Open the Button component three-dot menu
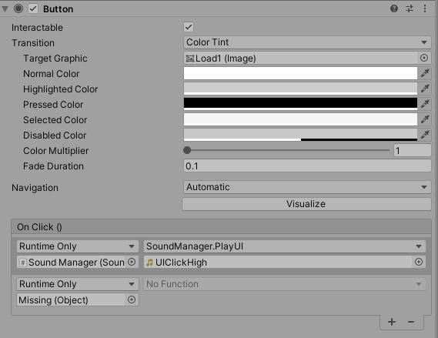The width and height of the screenshot is (438, 338). click(425, 8)
